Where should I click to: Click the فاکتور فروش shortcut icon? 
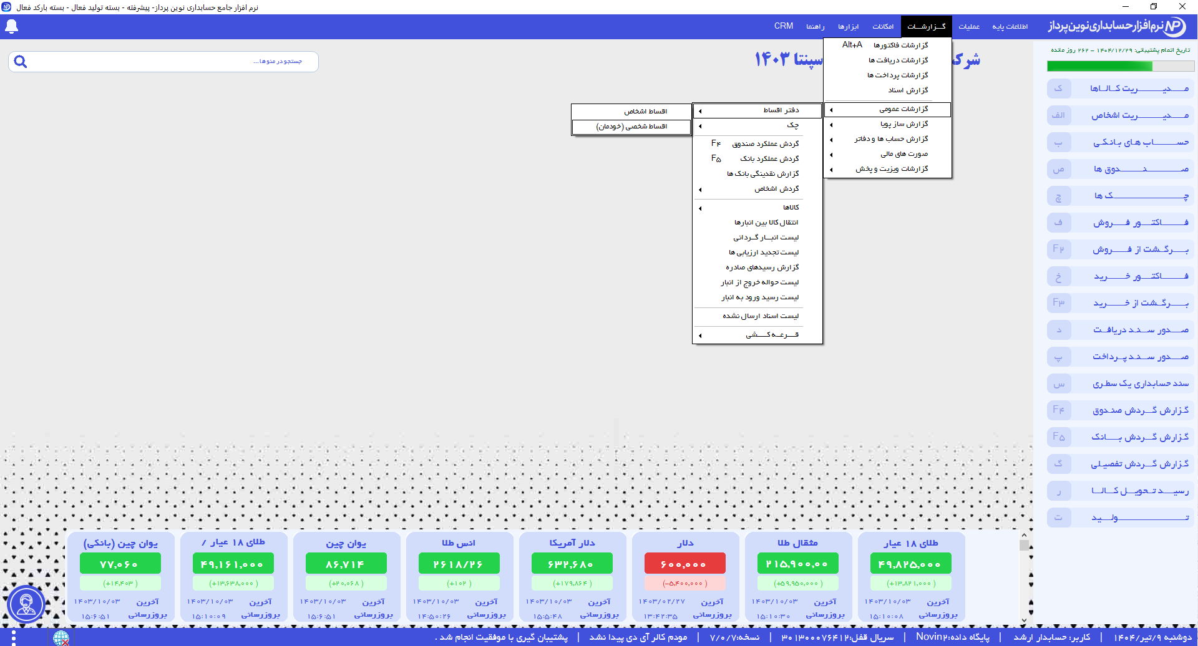1059,223
